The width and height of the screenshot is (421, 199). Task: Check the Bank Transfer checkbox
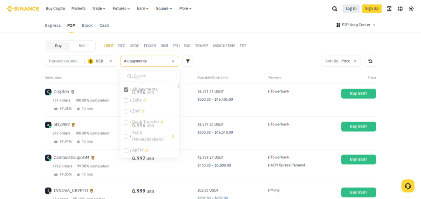pyautogui.click(x=126, y=122)
